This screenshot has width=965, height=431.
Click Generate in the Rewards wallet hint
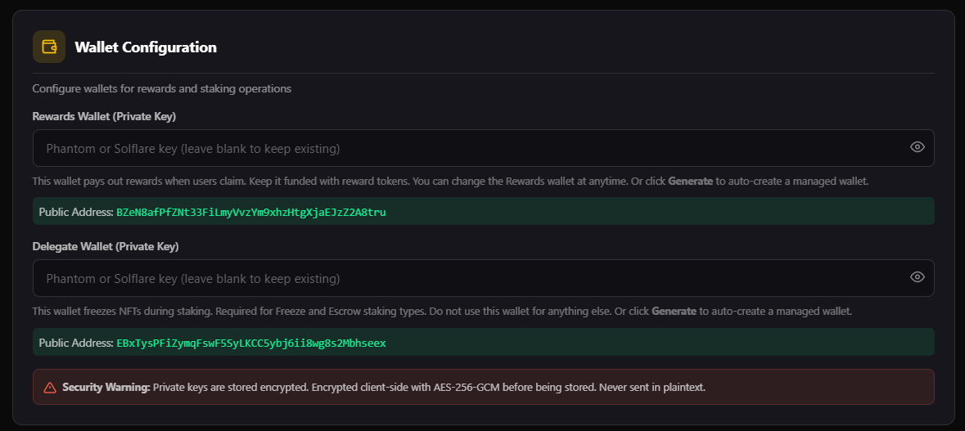pos(690,181)
